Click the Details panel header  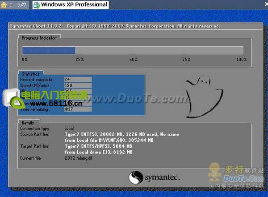[28, 122]
